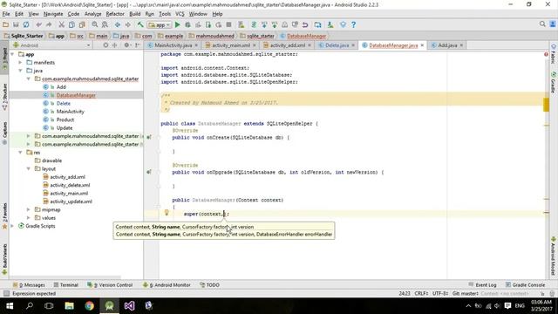Screen dimensions: 558x314
Task: Expand the manifests folder
Action: pos(20,63)
